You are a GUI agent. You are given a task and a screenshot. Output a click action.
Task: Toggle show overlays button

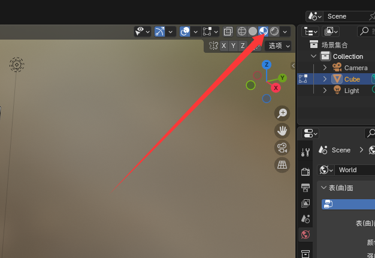pos(185,31)
